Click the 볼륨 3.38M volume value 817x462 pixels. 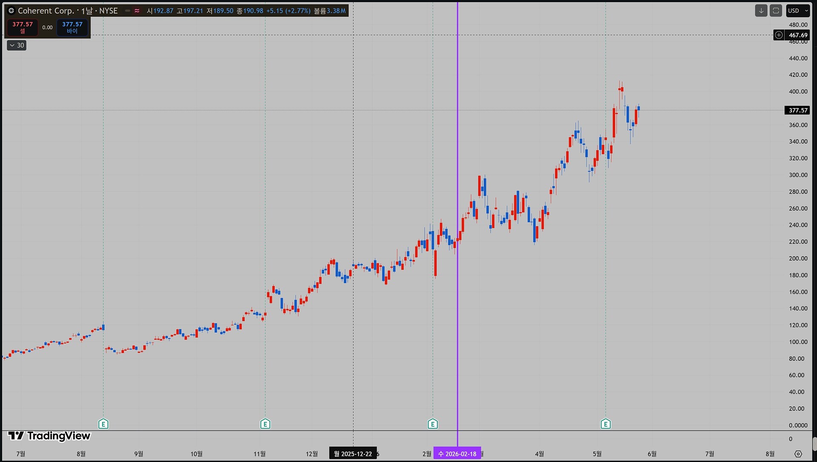330,11
